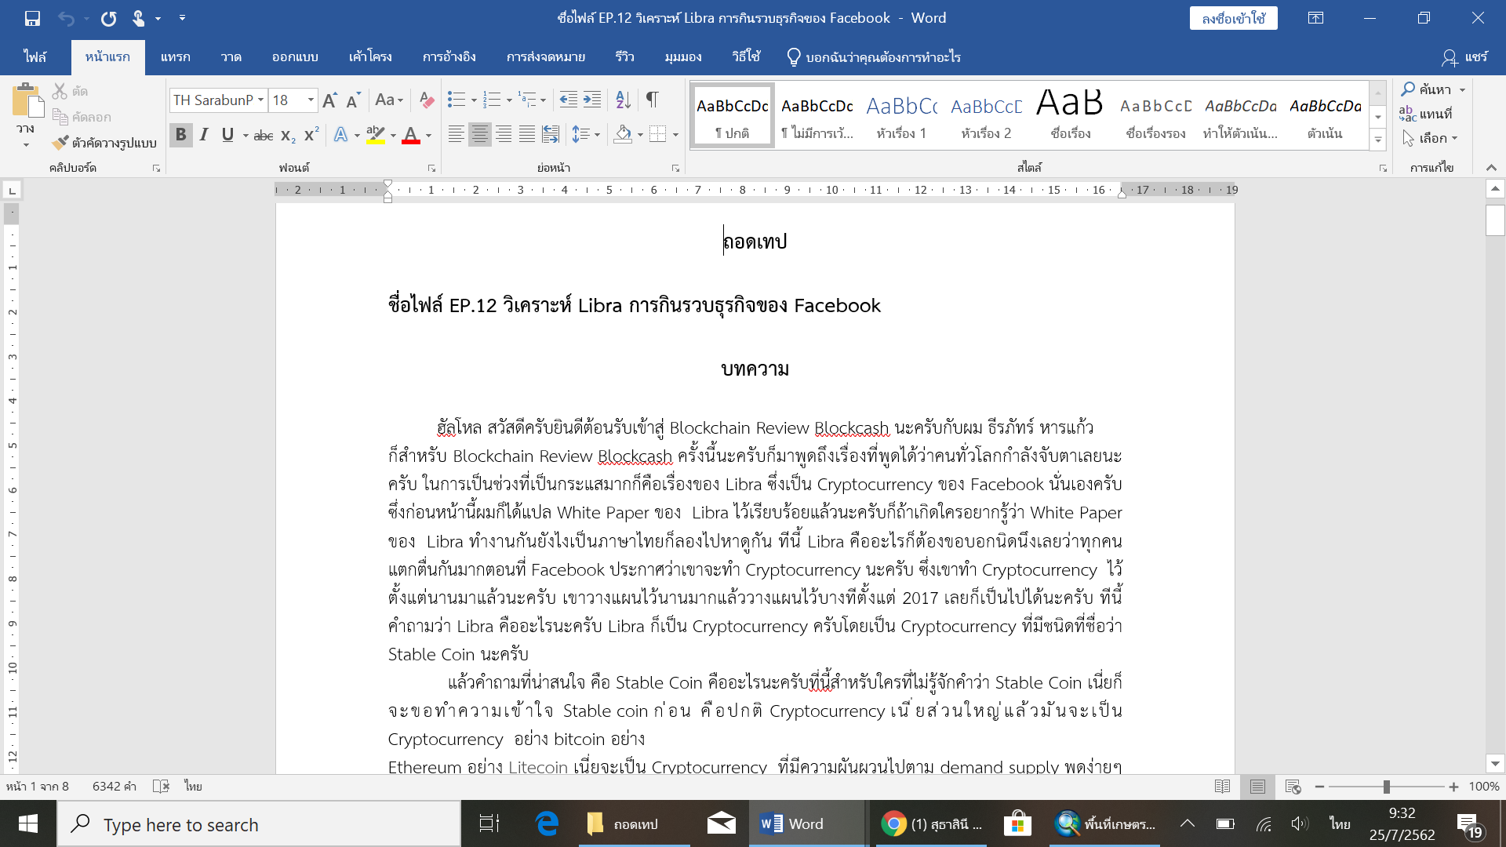Switch to Web Layout view
This screenshot has width=1506, height=847.
point(1293,787)
